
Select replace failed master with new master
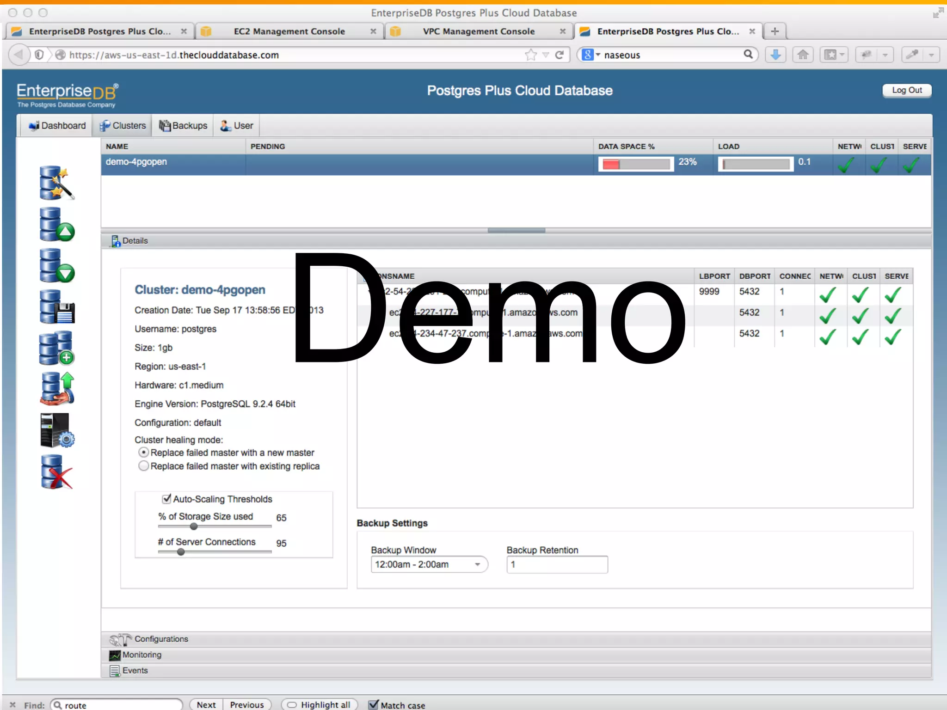(144, 453)
